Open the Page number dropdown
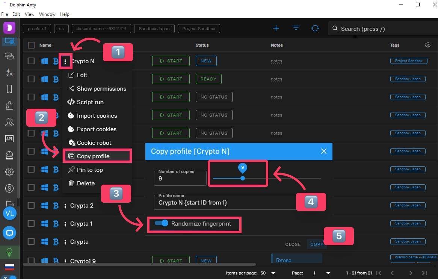 point(321,273)
